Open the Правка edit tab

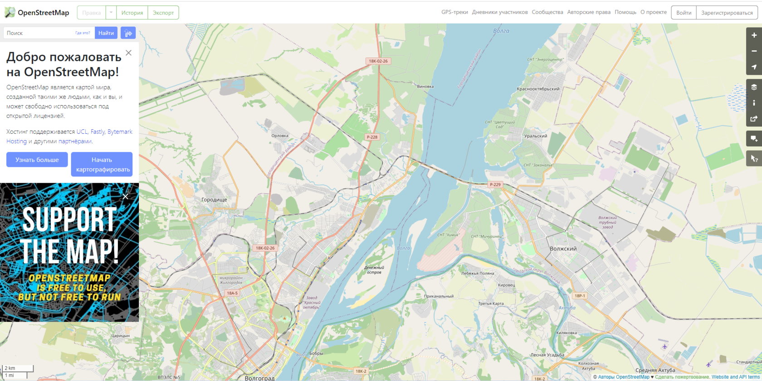(92, 13)
